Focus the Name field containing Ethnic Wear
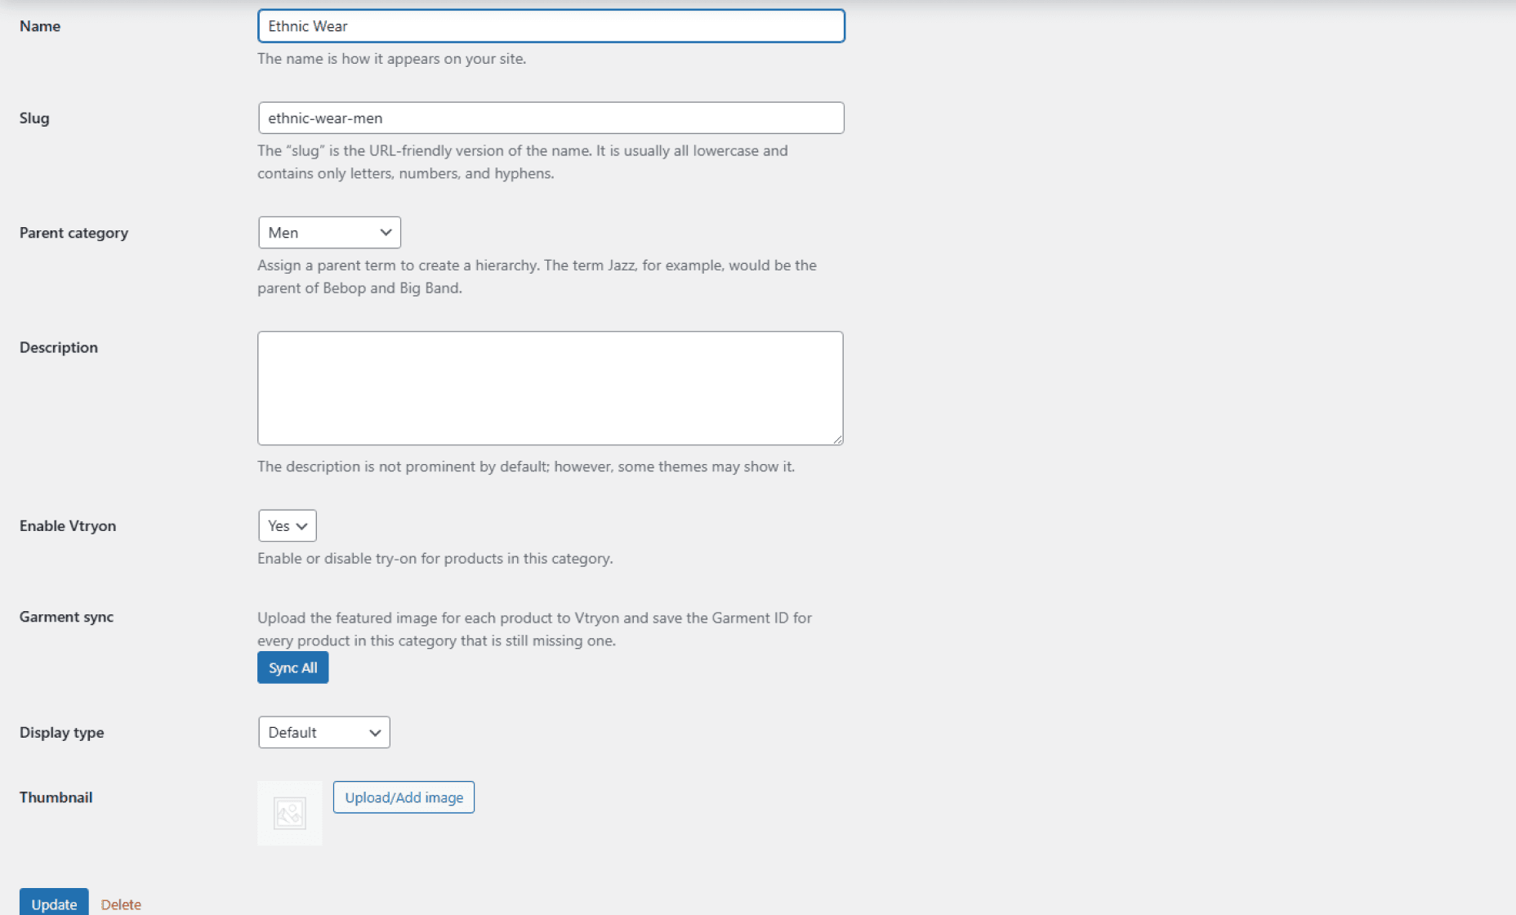1516x915 pixels. pyautogui.click(x=551, y=25)
